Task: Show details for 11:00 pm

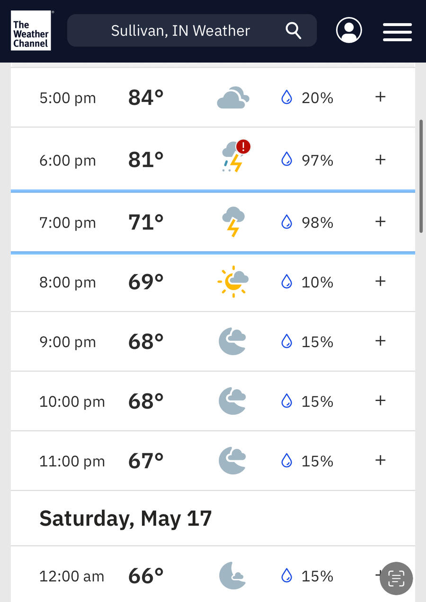Action: [380, 461]
